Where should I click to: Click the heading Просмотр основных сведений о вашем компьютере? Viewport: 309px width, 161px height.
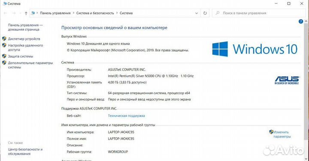click(114, 28)
